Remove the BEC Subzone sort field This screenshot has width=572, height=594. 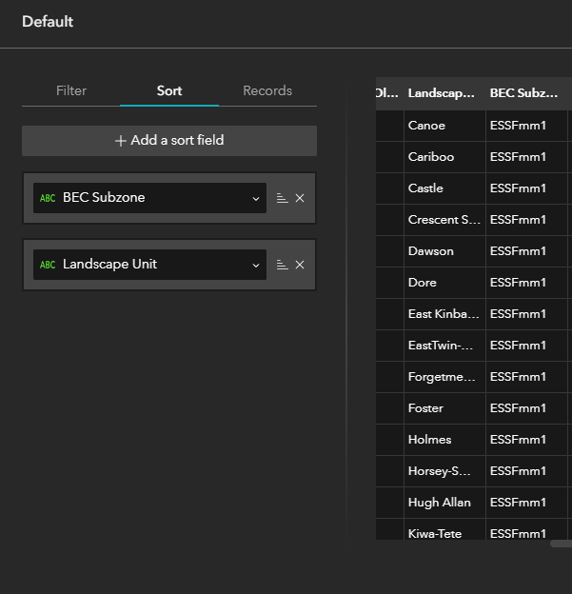coord(300,198)
